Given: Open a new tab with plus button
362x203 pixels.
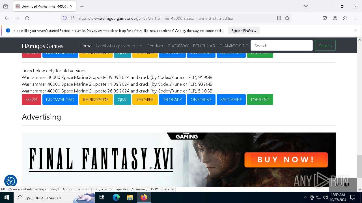Looking at the screenshot, I should pyautogui.click(x=82, y=6).
